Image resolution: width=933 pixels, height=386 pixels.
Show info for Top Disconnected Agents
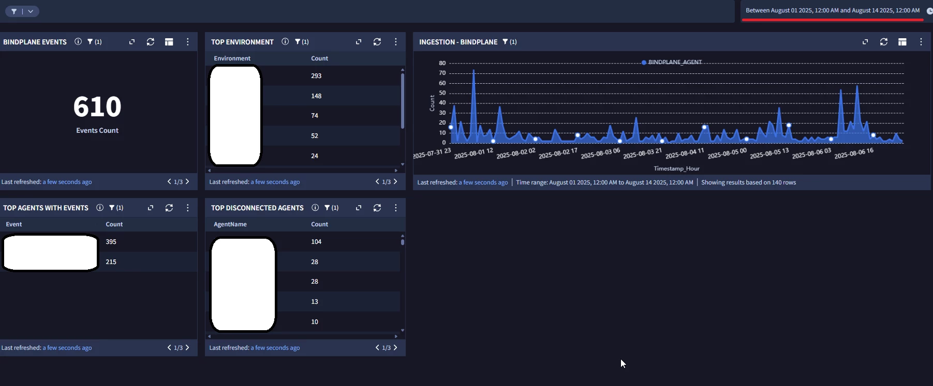point(315,208)
